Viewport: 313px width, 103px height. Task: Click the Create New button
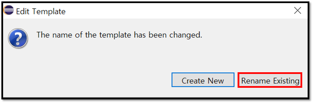click(203, 80)
